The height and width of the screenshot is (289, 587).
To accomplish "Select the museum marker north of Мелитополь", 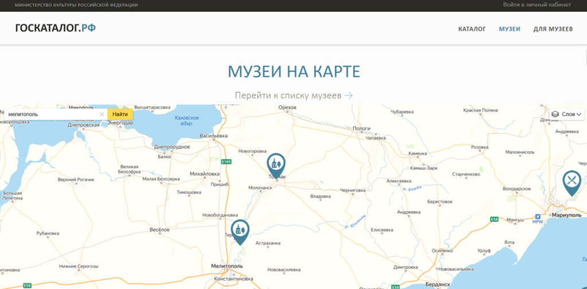I will 240,231.
